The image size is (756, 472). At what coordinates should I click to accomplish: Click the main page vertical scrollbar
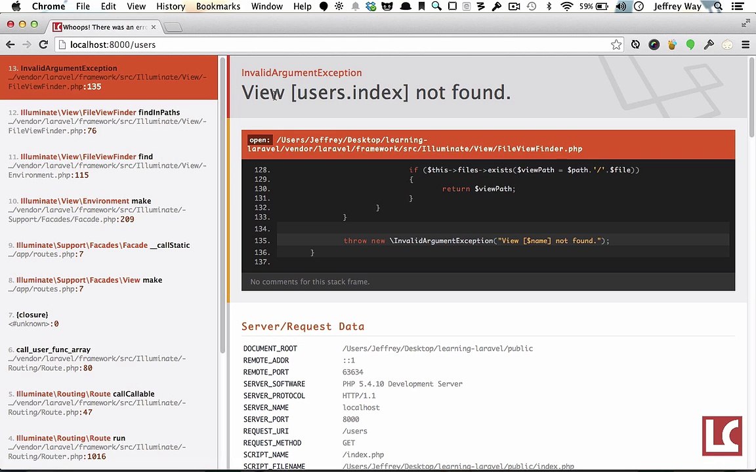[x=751, y=96]
